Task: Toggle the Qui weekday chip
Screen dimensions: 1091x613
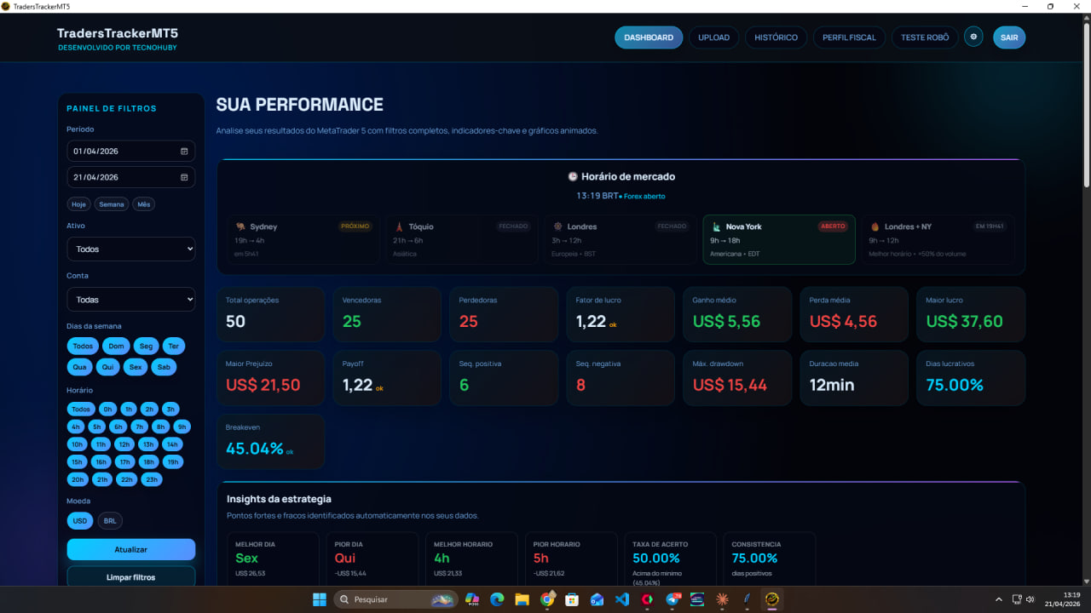Action: coord(107,367)
